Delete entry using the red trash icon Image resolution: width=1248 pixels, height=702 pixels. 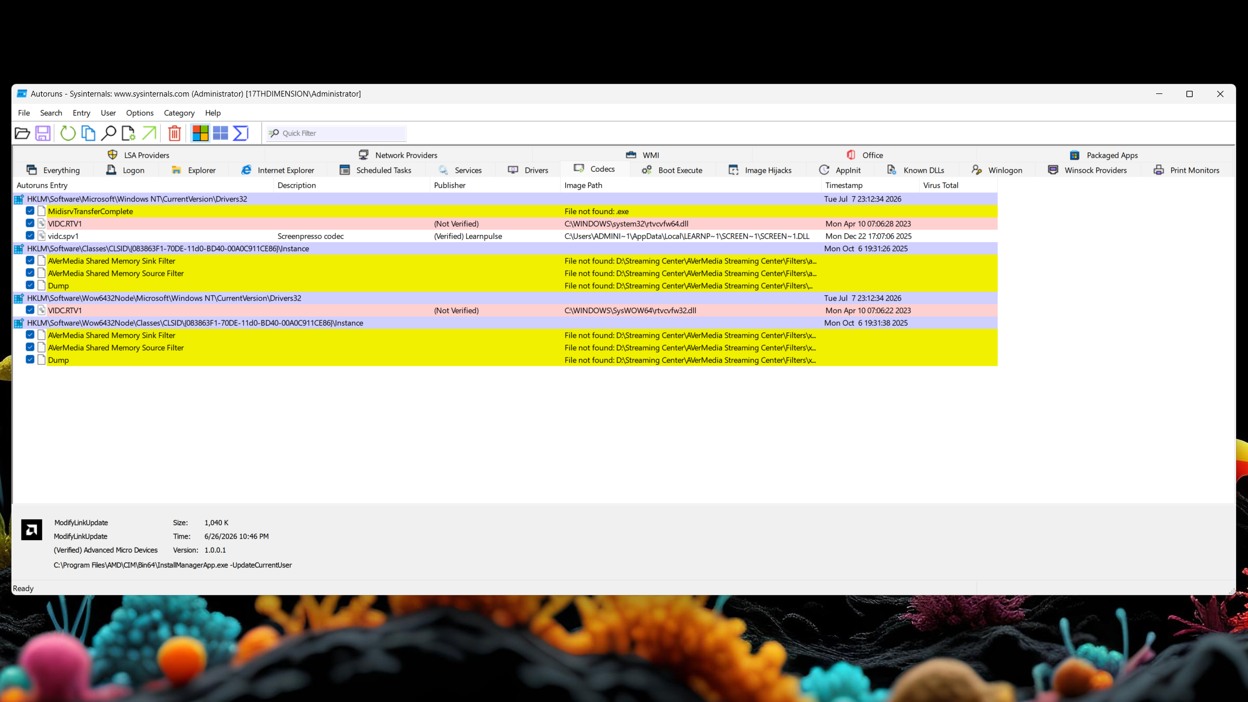(174, 134)
